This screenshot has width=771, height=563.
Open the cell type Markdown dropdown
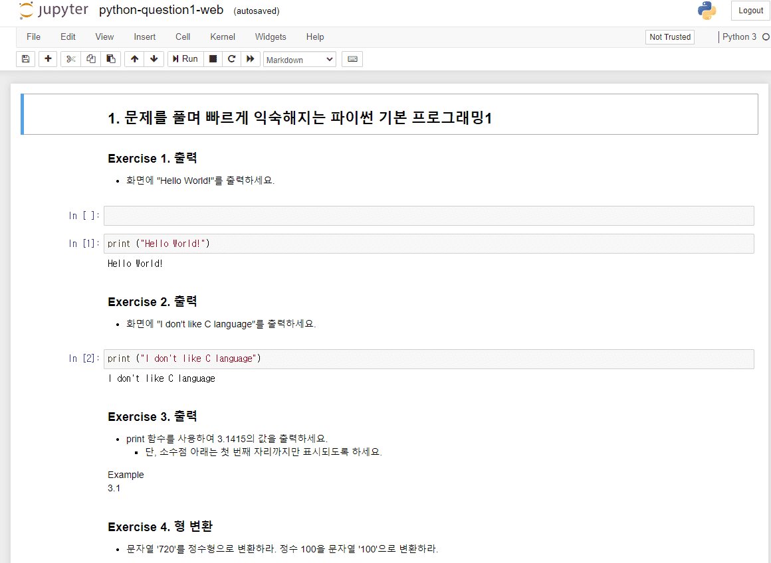tap(300, 60)
